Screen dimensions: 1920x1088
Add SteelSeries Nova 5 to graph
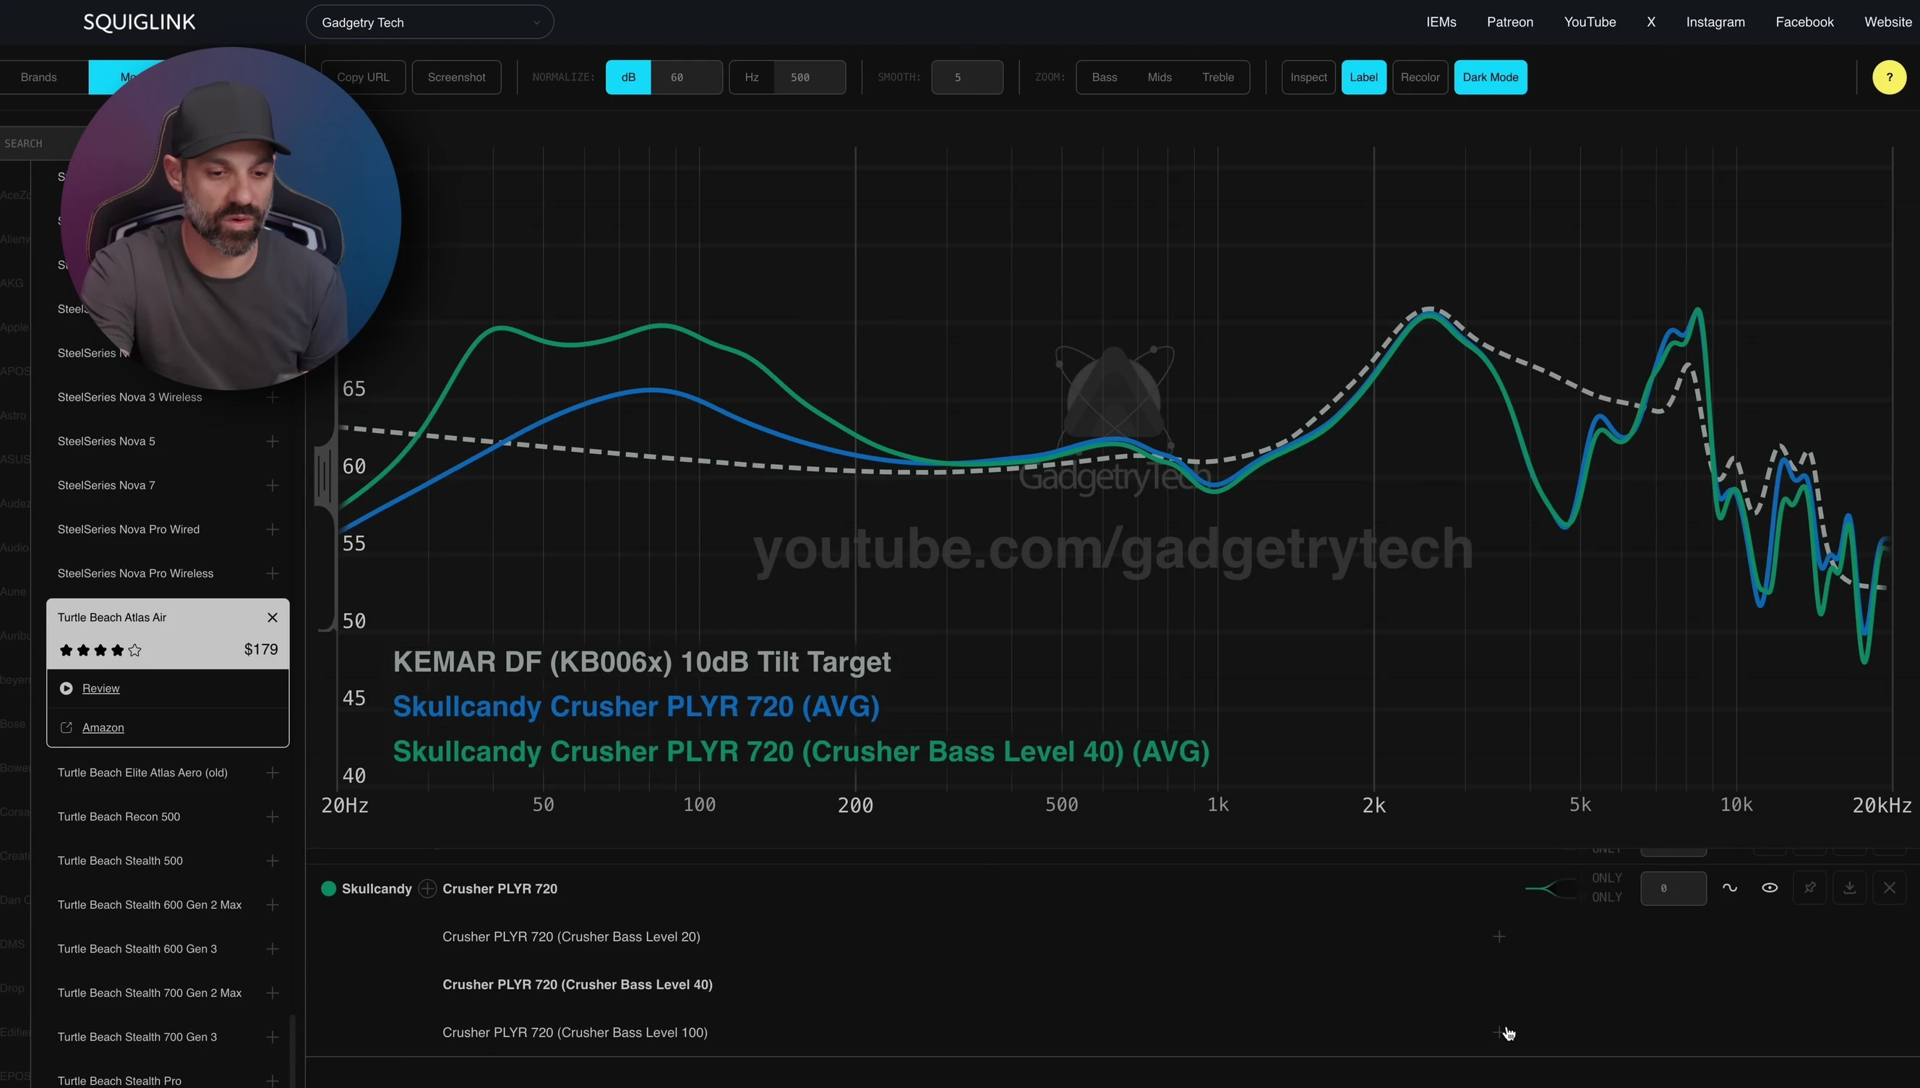coord(272,441)
